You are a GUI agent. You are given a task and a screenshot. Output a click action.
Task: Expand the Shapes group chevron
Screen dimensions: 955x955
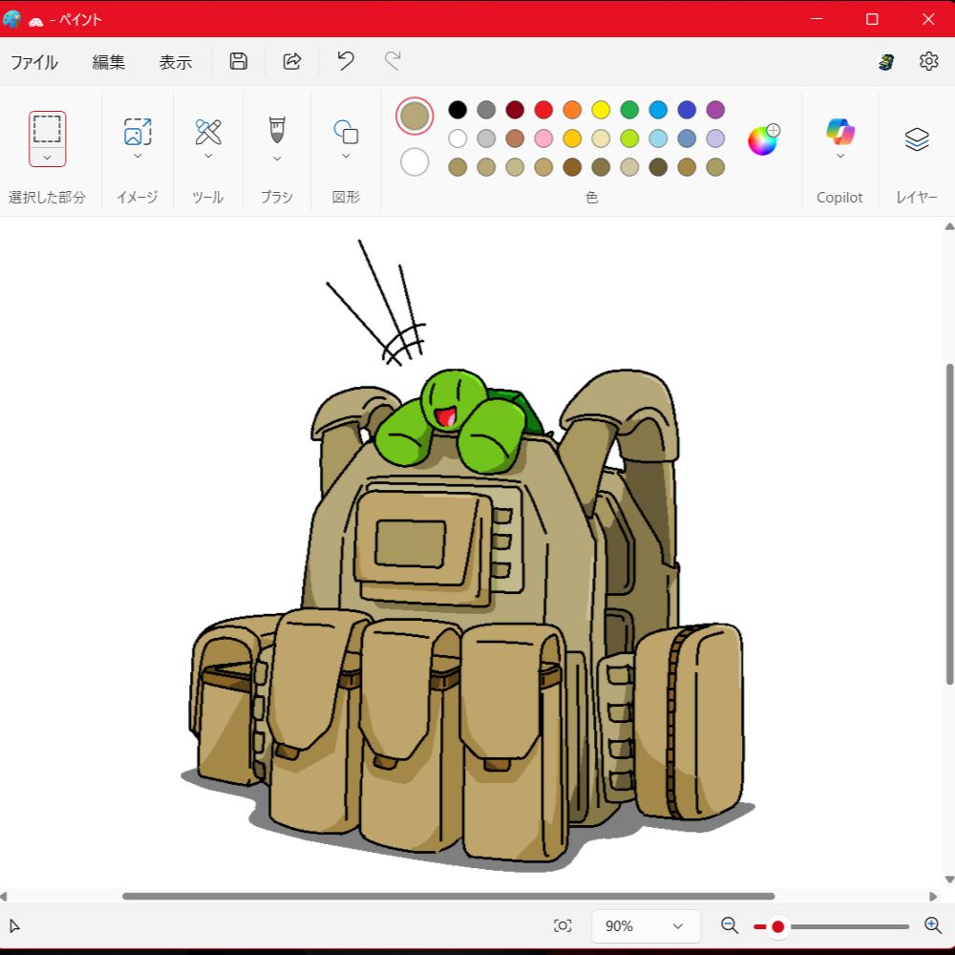[346, 156]
